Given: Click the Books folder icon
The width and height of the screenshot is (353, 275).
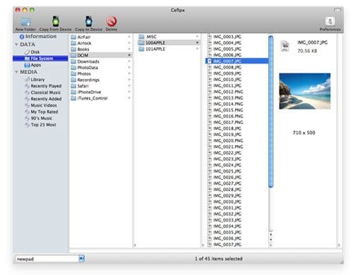Looking at the screenshot, I should point(73,49).
